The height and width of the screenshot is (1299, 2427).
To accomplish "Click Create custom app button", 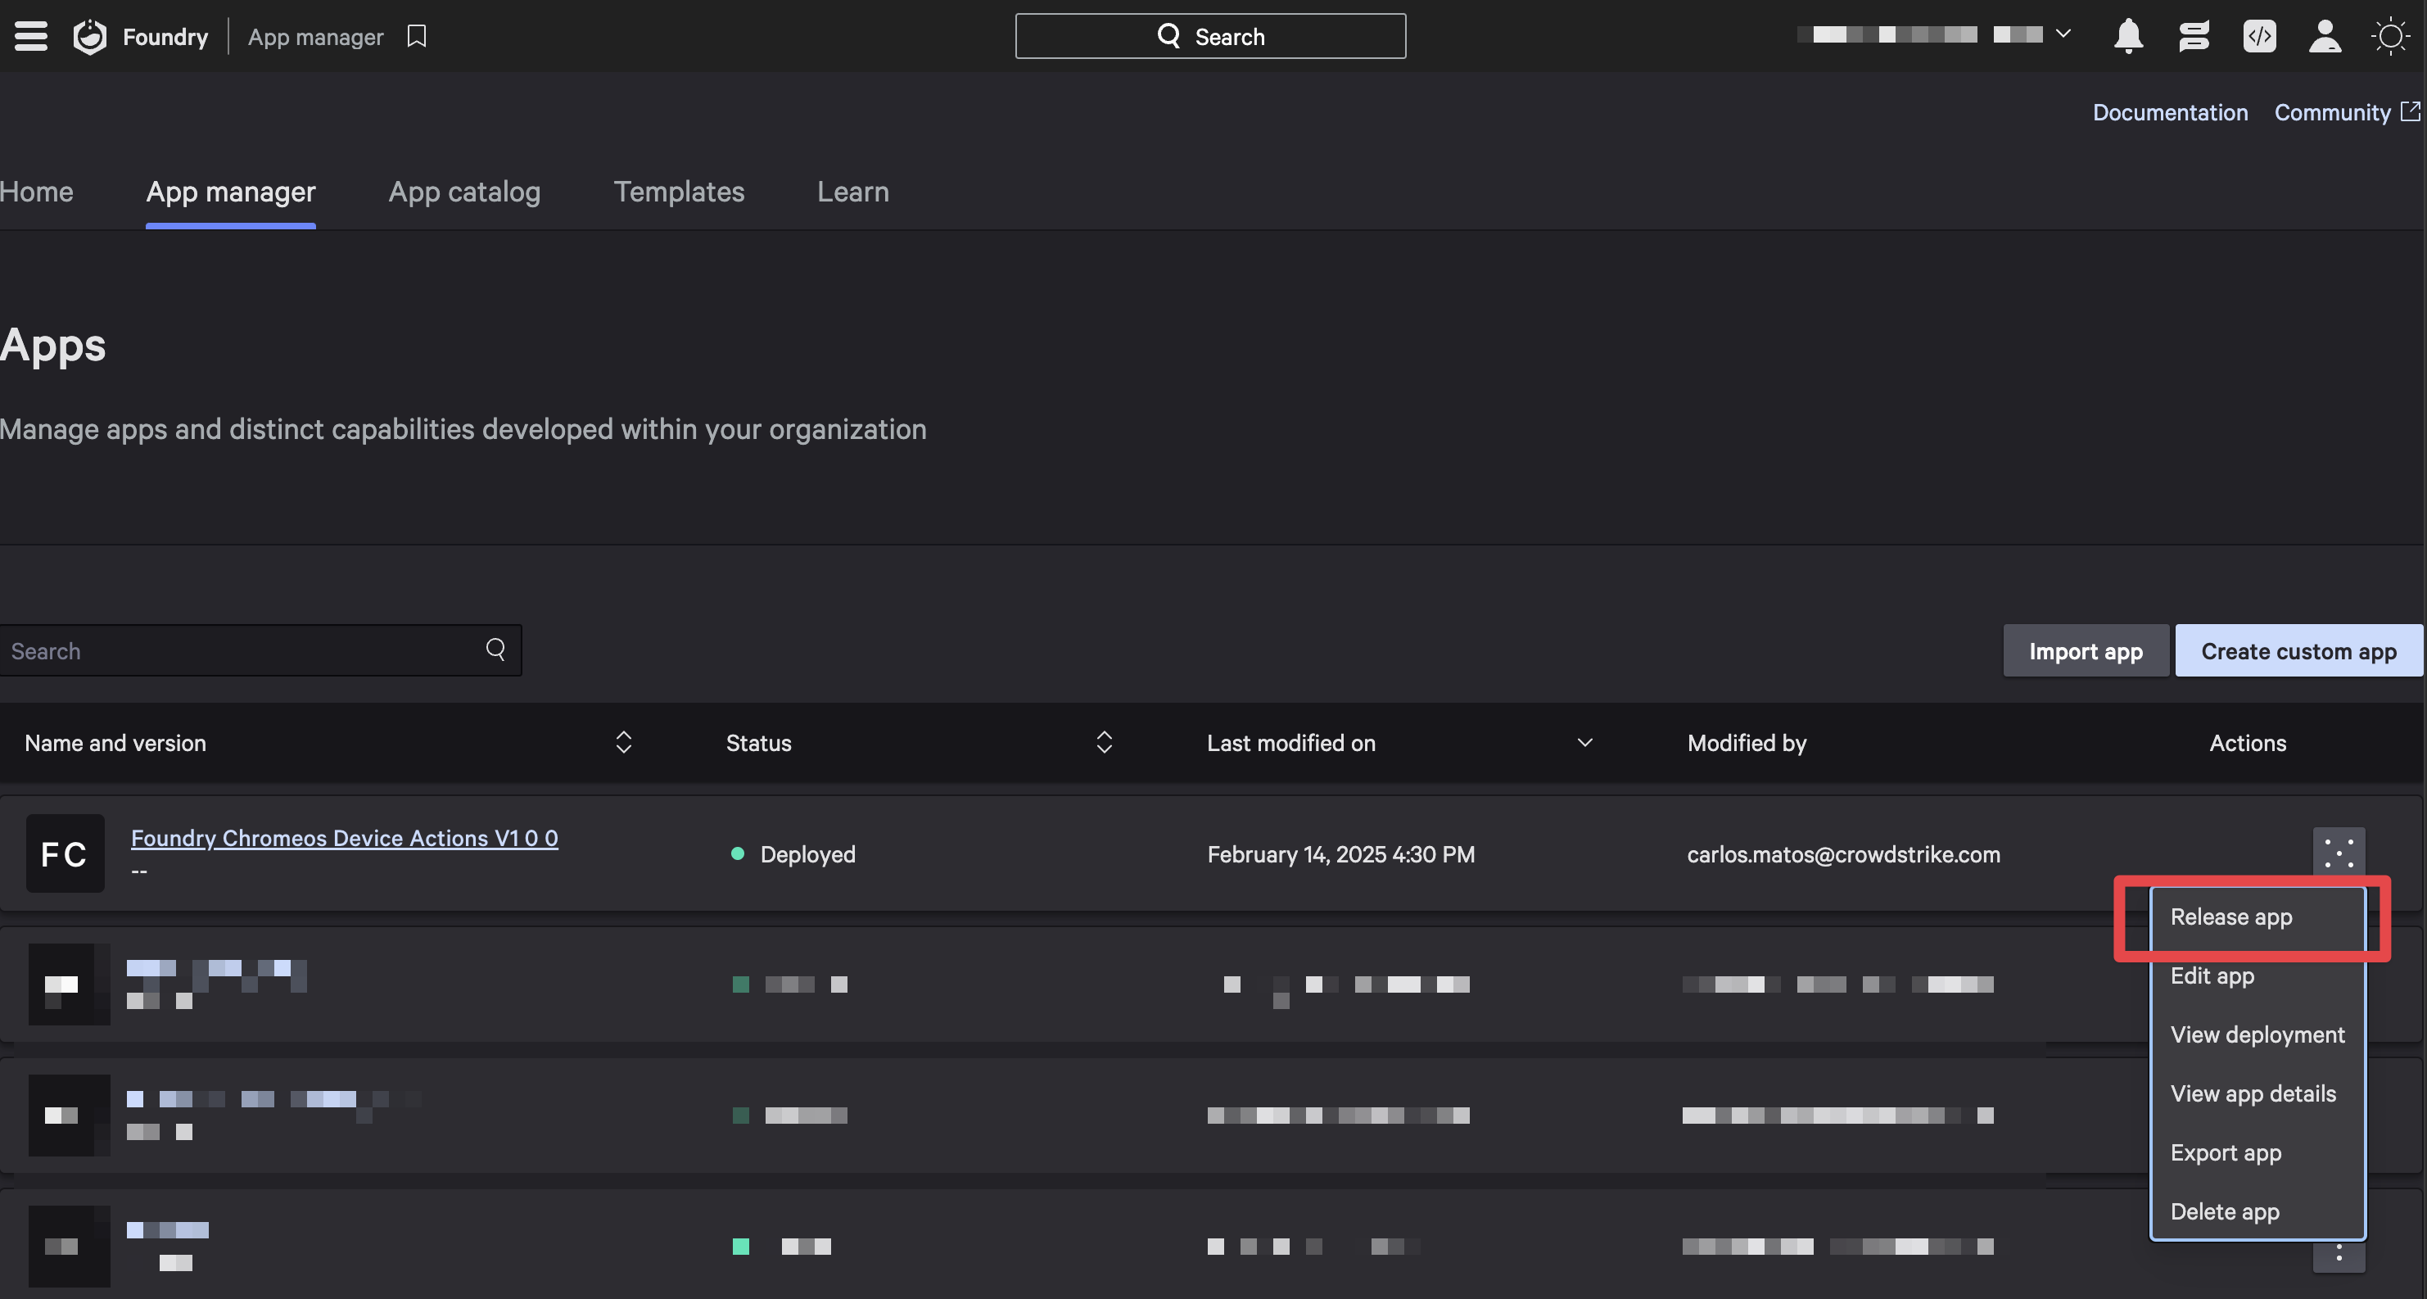I will tap(2298, 650).
